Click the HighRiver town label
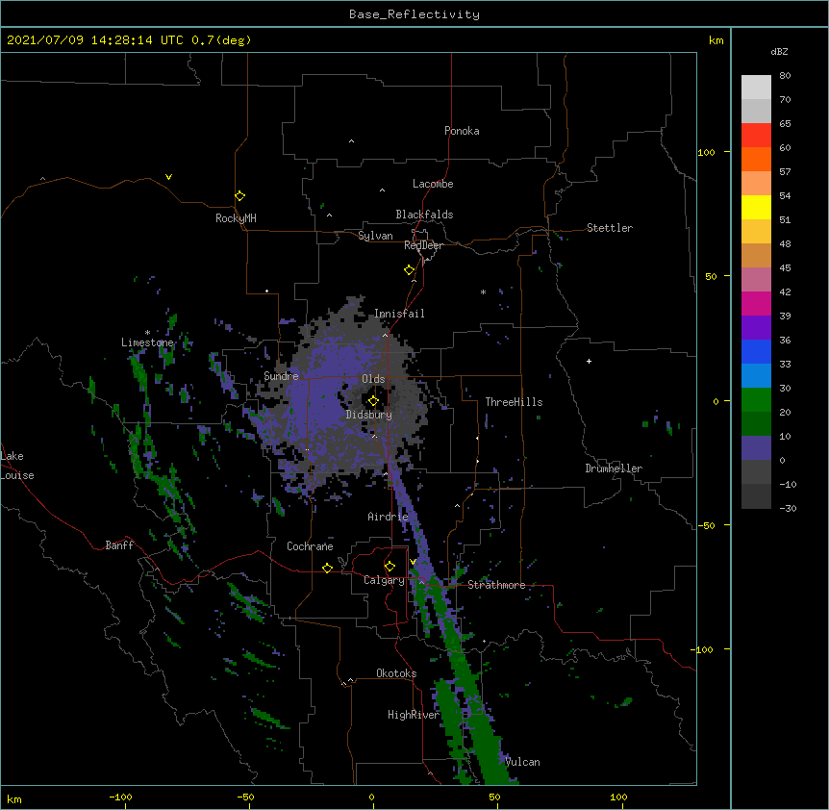This screenshot has width=829, height=810. [x=414, y=715]
